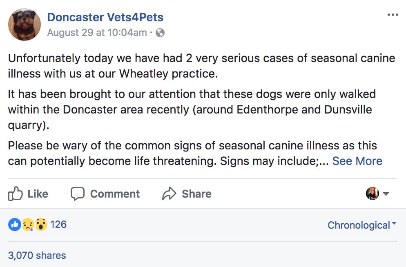The height and width of the screenshot is (267, 406).
Task: Open the three-dots post options menu
Action: click(x=393, y=15)
